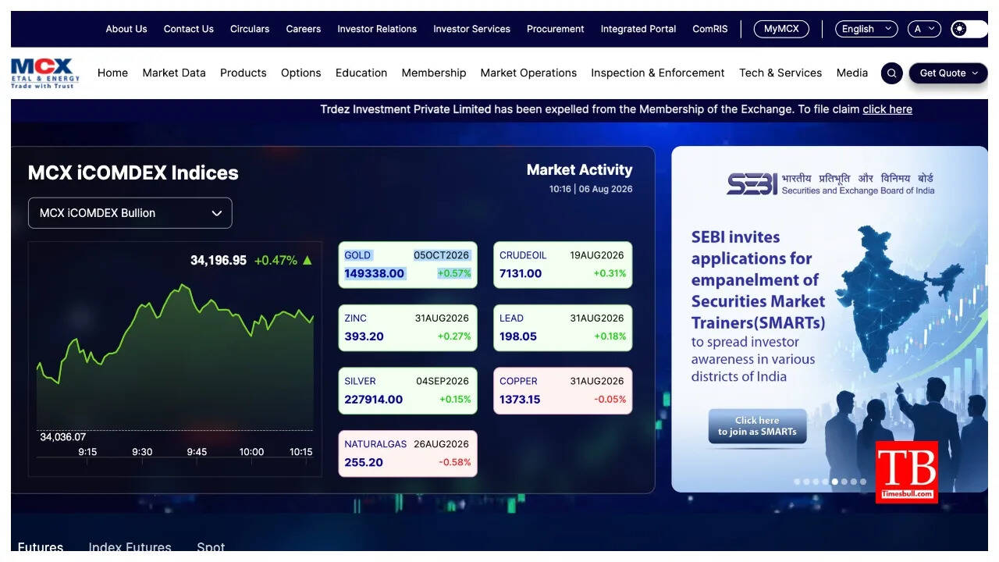
Task: Select the active fifth slide dot on SEBI banner
Action: tap(835, 482)
